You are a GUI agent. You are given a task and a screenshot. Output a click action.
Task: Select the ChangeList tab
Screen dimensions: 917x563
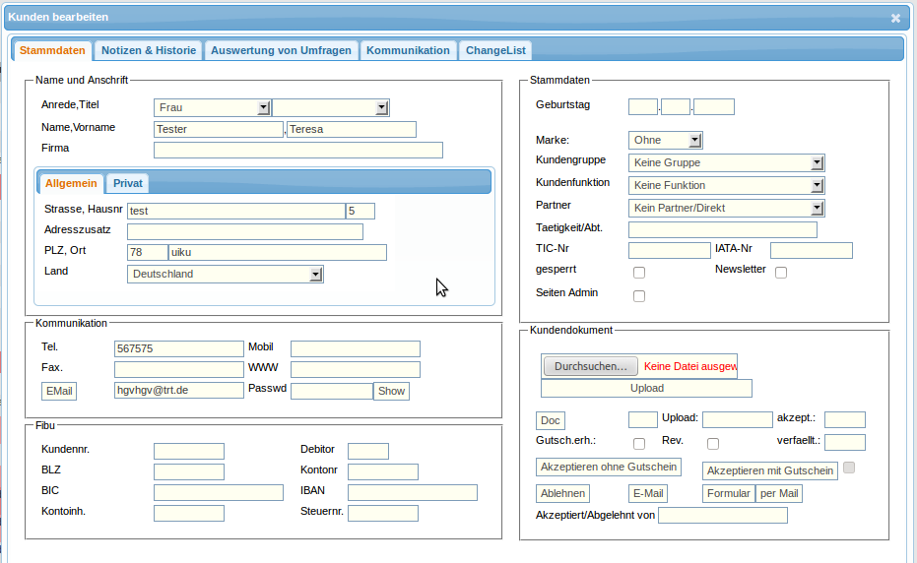click(495, 50)
